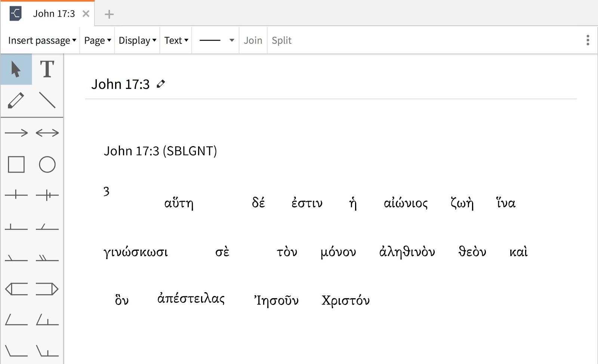Screen dimensions: 598x364
Task: Click the Join button
Action: [253, 40]
